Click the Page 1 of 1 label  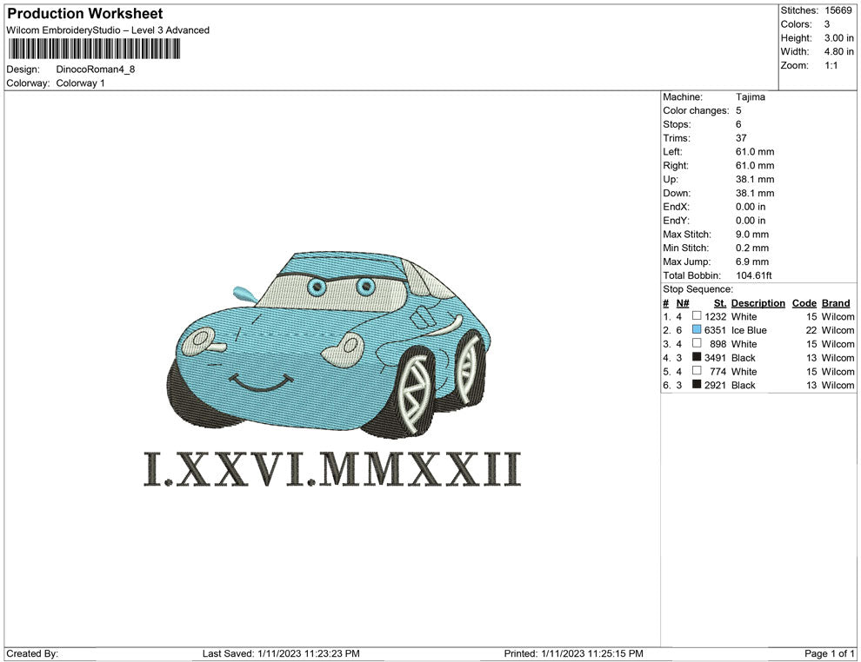[829, 653]
